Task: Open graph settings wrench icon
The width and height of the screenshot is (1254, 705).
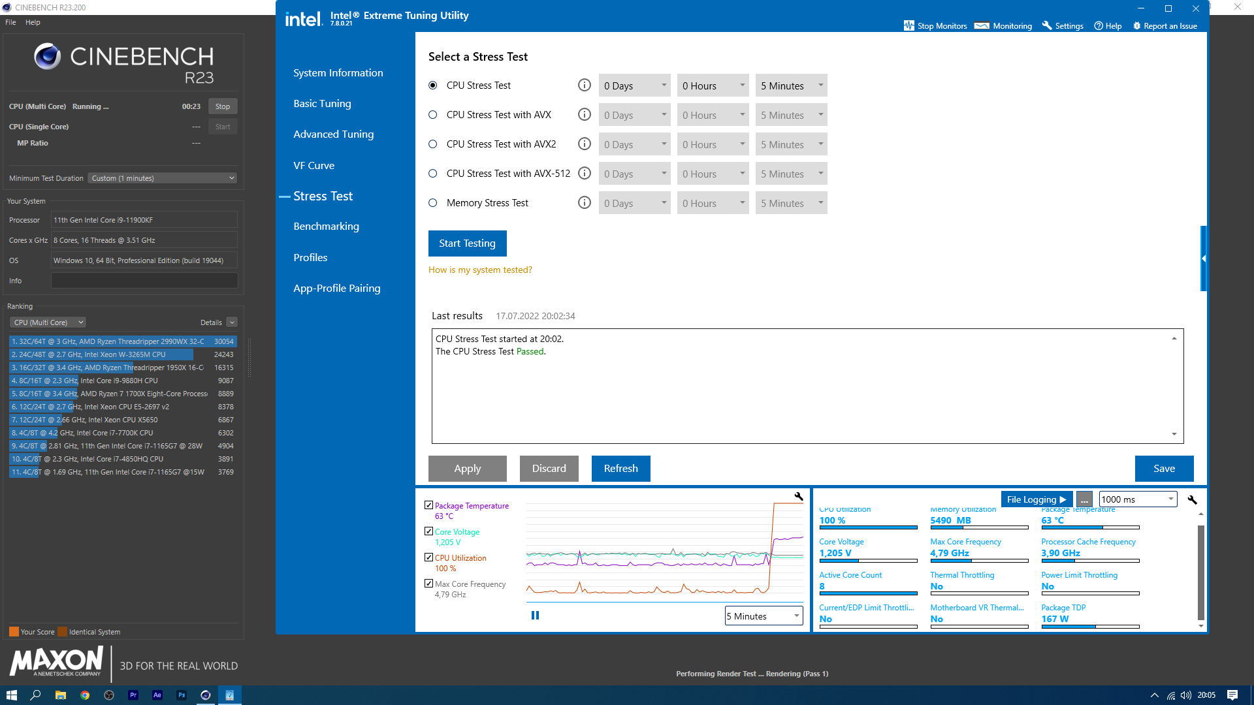Action: click(x=798, y=497)
